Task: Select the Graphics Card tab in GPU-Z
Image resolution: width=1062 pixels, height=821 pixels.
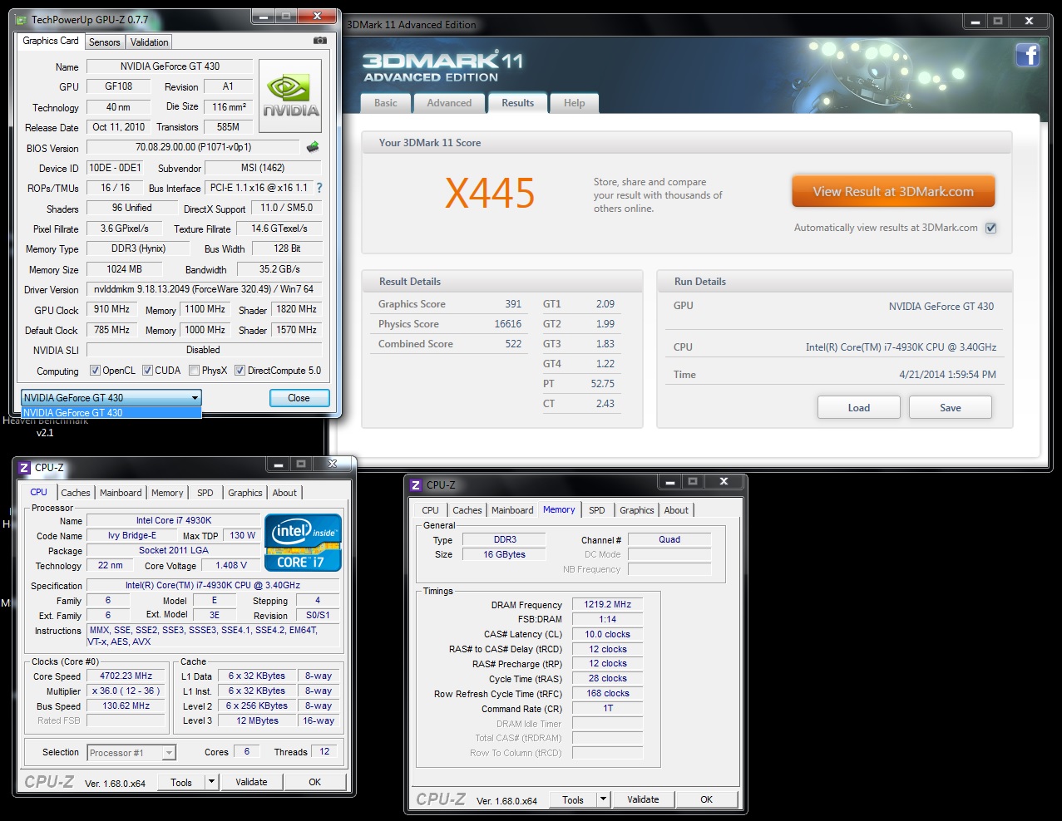Action: tap(51, 41)
